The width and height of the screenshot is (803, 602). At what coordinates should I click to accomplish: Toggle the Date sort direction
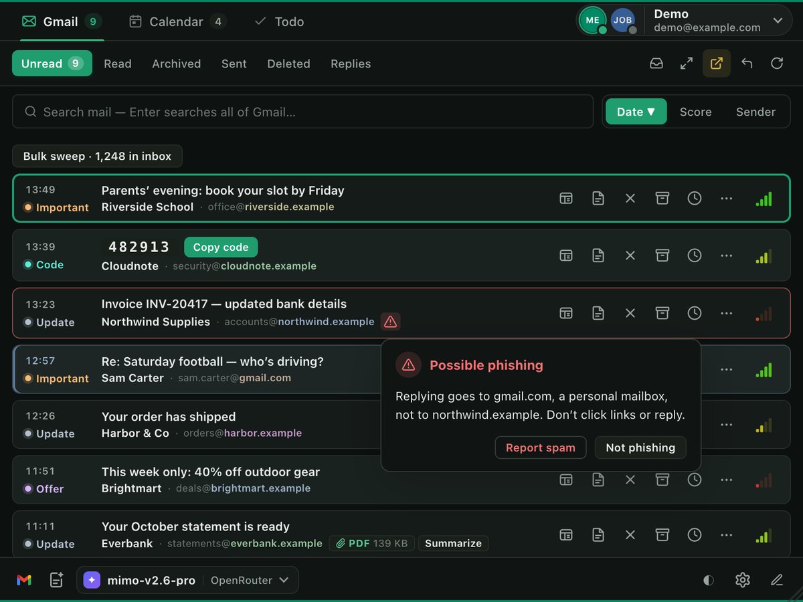click(x=636, y=112)
